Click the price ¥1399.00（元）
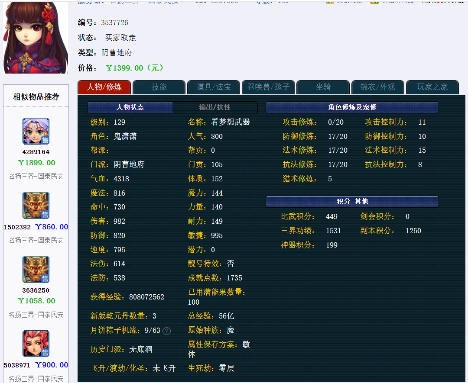This screenshot has height=383, width=468. pos(135,68)
